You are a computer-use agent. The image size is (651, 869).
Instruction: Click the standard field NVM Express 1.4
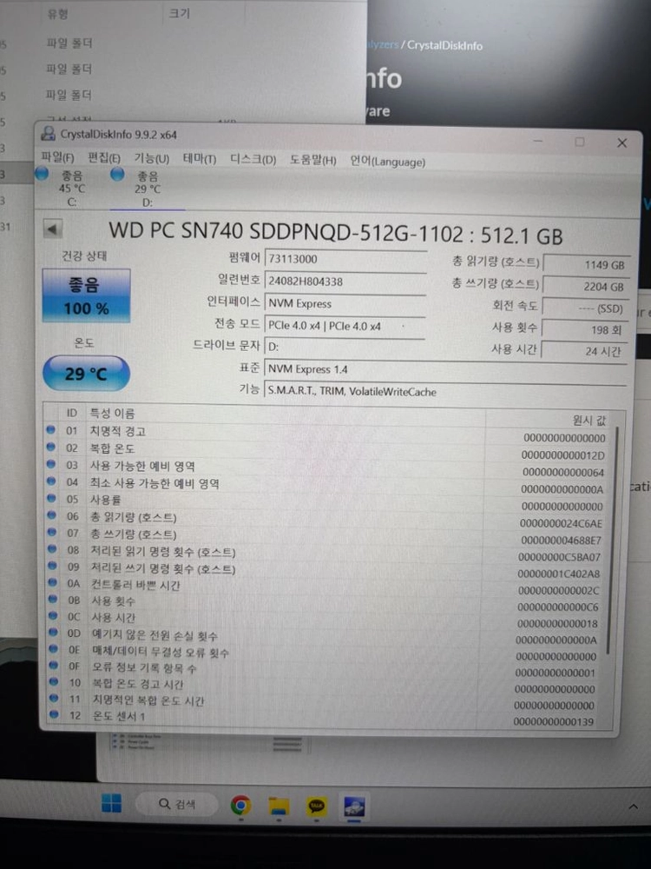click(x=445, y=369)
